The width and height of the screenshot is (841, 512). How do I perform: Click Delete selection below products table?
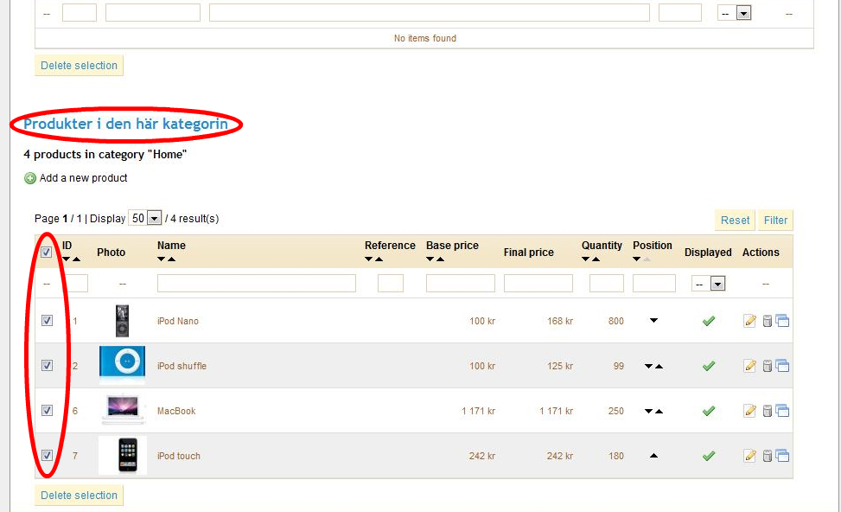[79, 496]
